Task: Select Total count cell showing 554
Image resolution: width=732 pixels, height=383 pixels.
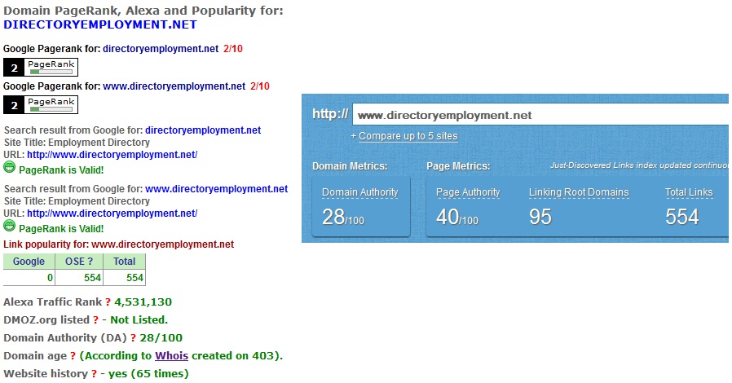Action: point(124,278)
